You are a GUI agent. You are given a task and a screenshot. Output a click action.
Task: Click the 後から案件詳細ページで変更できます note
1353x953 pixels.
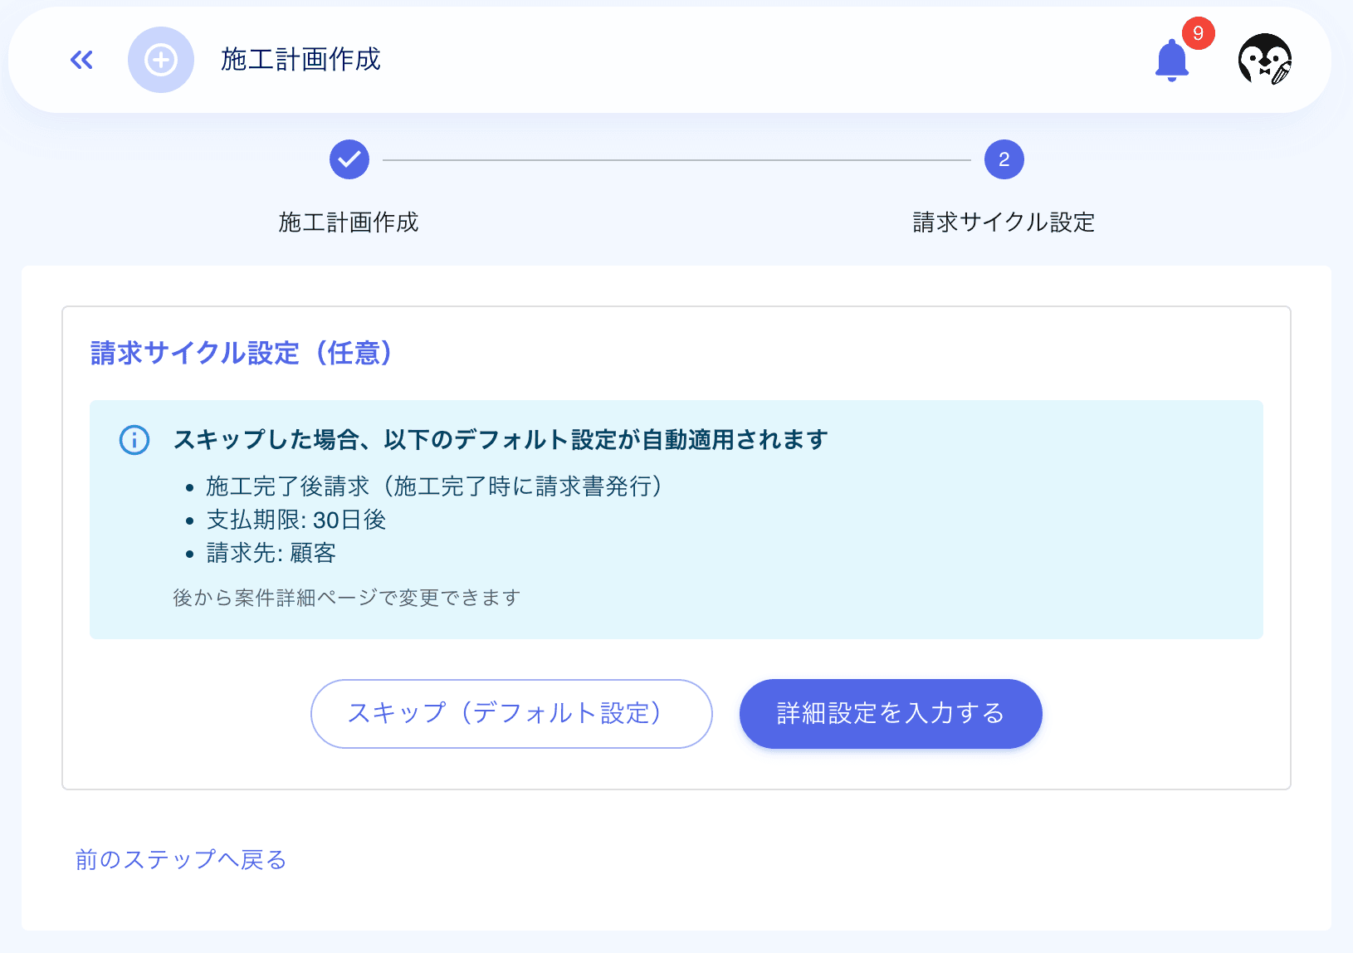pos(344,597)
